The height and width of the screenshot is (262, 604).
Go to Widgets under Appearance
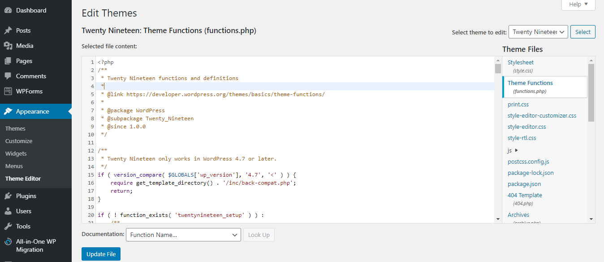(16, 153)
